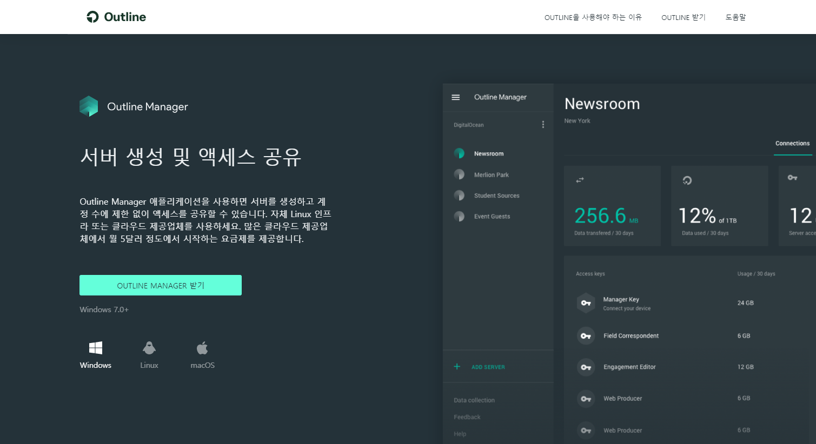This screenshot has height=444, width=816.
Task: Select the Linux penguin icon
Action: [x=149, y=348]
